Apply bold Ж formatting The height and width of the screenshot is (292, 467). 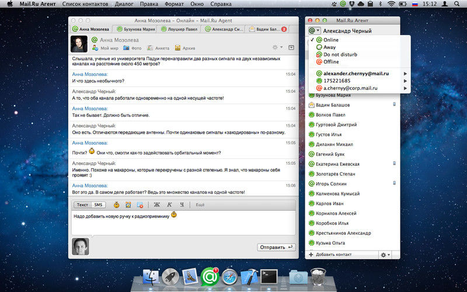(156, 205)
